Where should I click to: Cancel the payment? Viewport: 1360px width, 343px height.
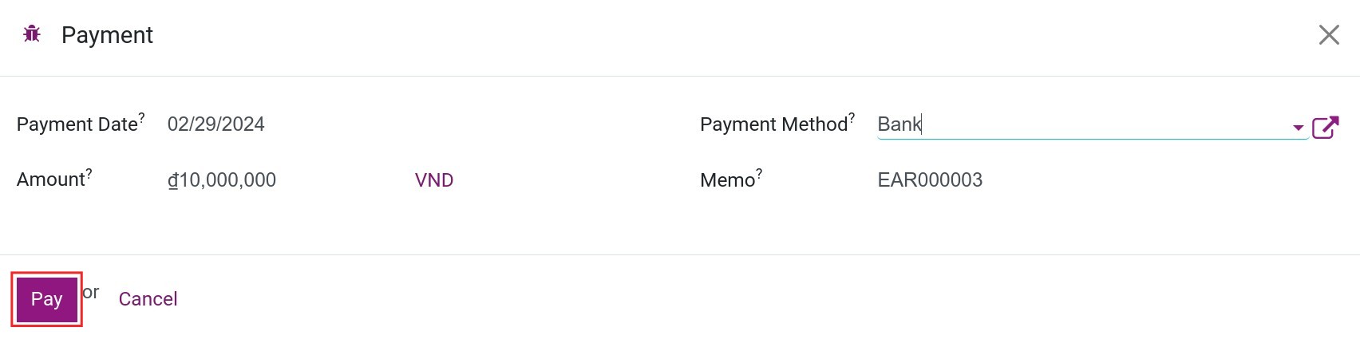[148, 299]
